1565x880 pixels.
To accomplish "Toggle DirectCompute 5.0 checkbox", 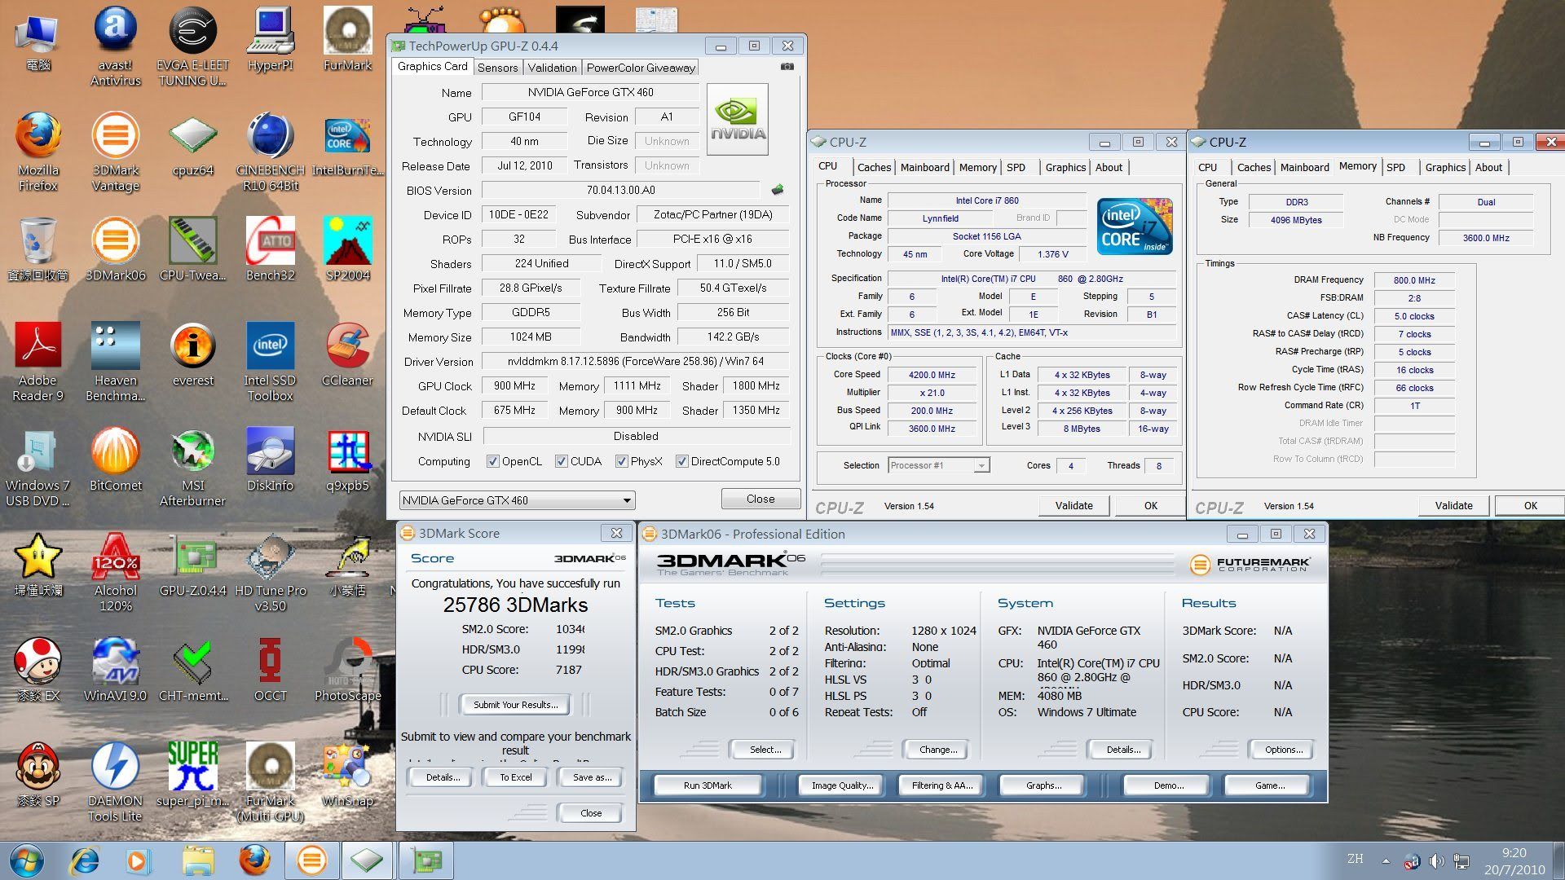I will pyautogui.click(x=681, y=461).
